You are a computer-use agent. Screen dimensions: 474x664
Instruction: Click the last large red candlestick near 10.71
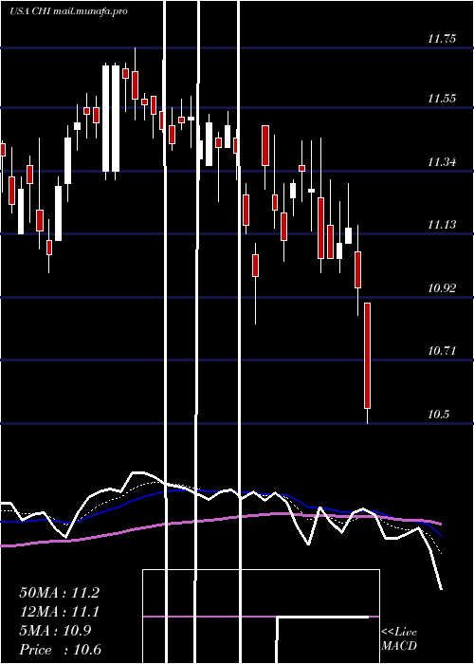tap(368, 356)
